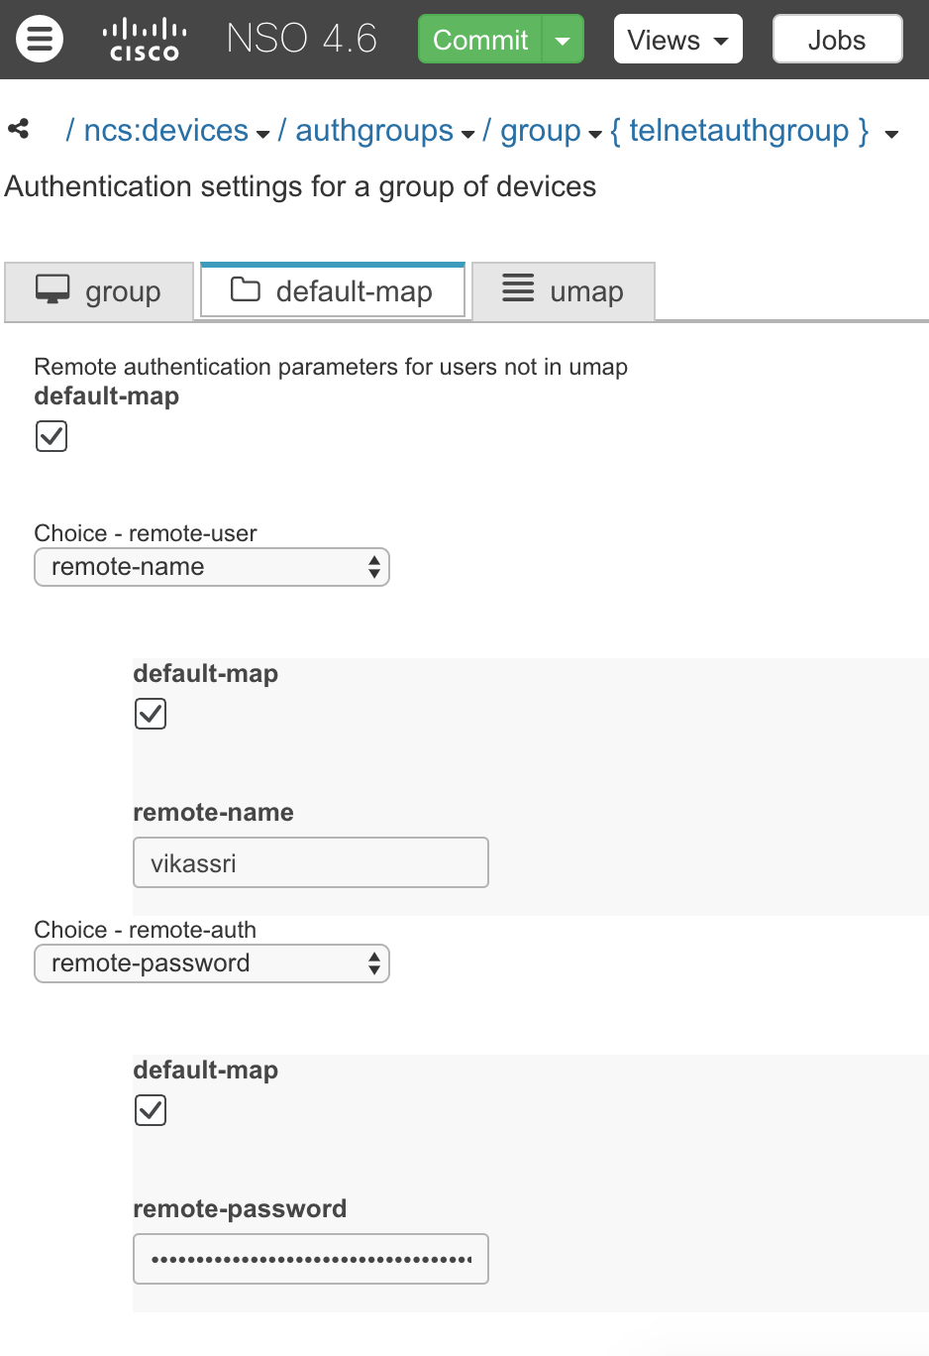Click the remote-password input field
The height and width of the screenshot is (1356, 929).
pyautogui.click(x=310, y=1259)
